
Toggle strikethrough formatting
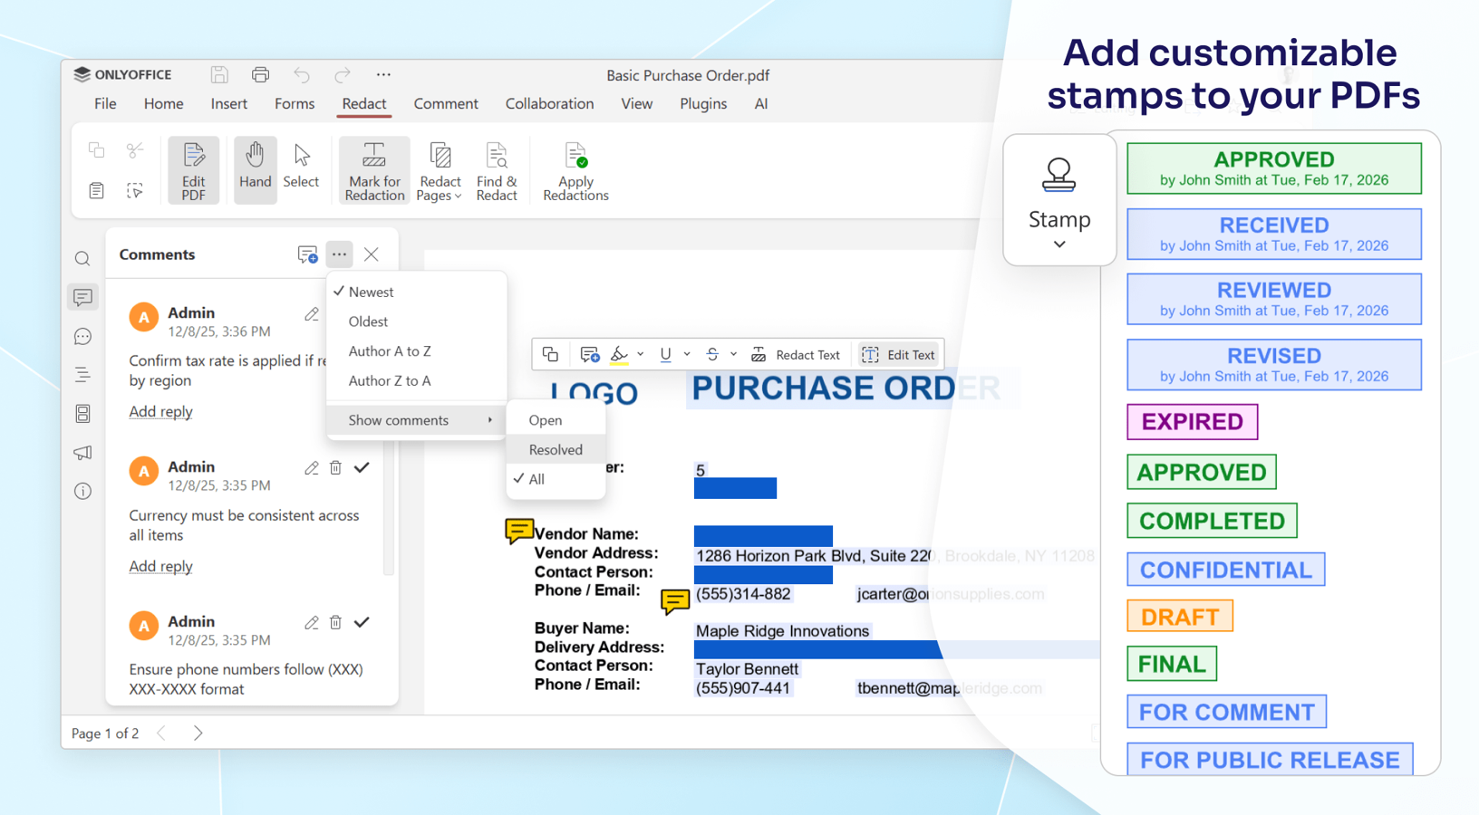(x=710, y=354)
